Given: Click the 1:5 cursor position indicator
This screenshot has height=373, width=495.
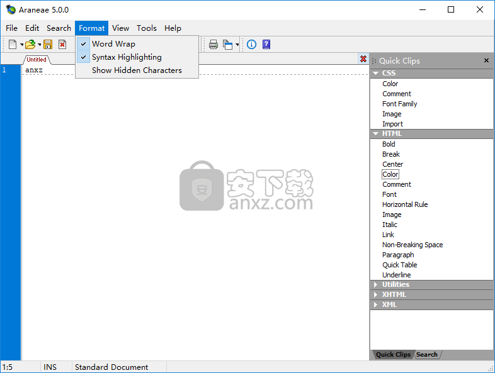Looking at the screenshot, I should click(8, 367).
